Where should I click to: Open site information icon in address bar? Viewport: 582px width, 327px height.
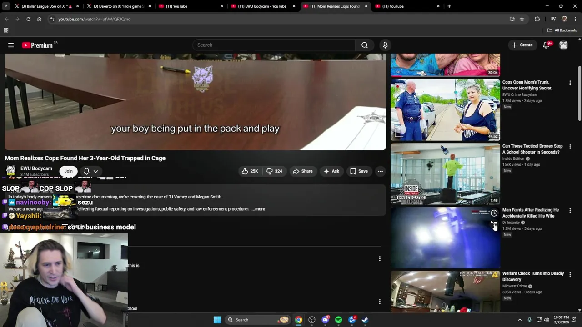click(52, 19)
